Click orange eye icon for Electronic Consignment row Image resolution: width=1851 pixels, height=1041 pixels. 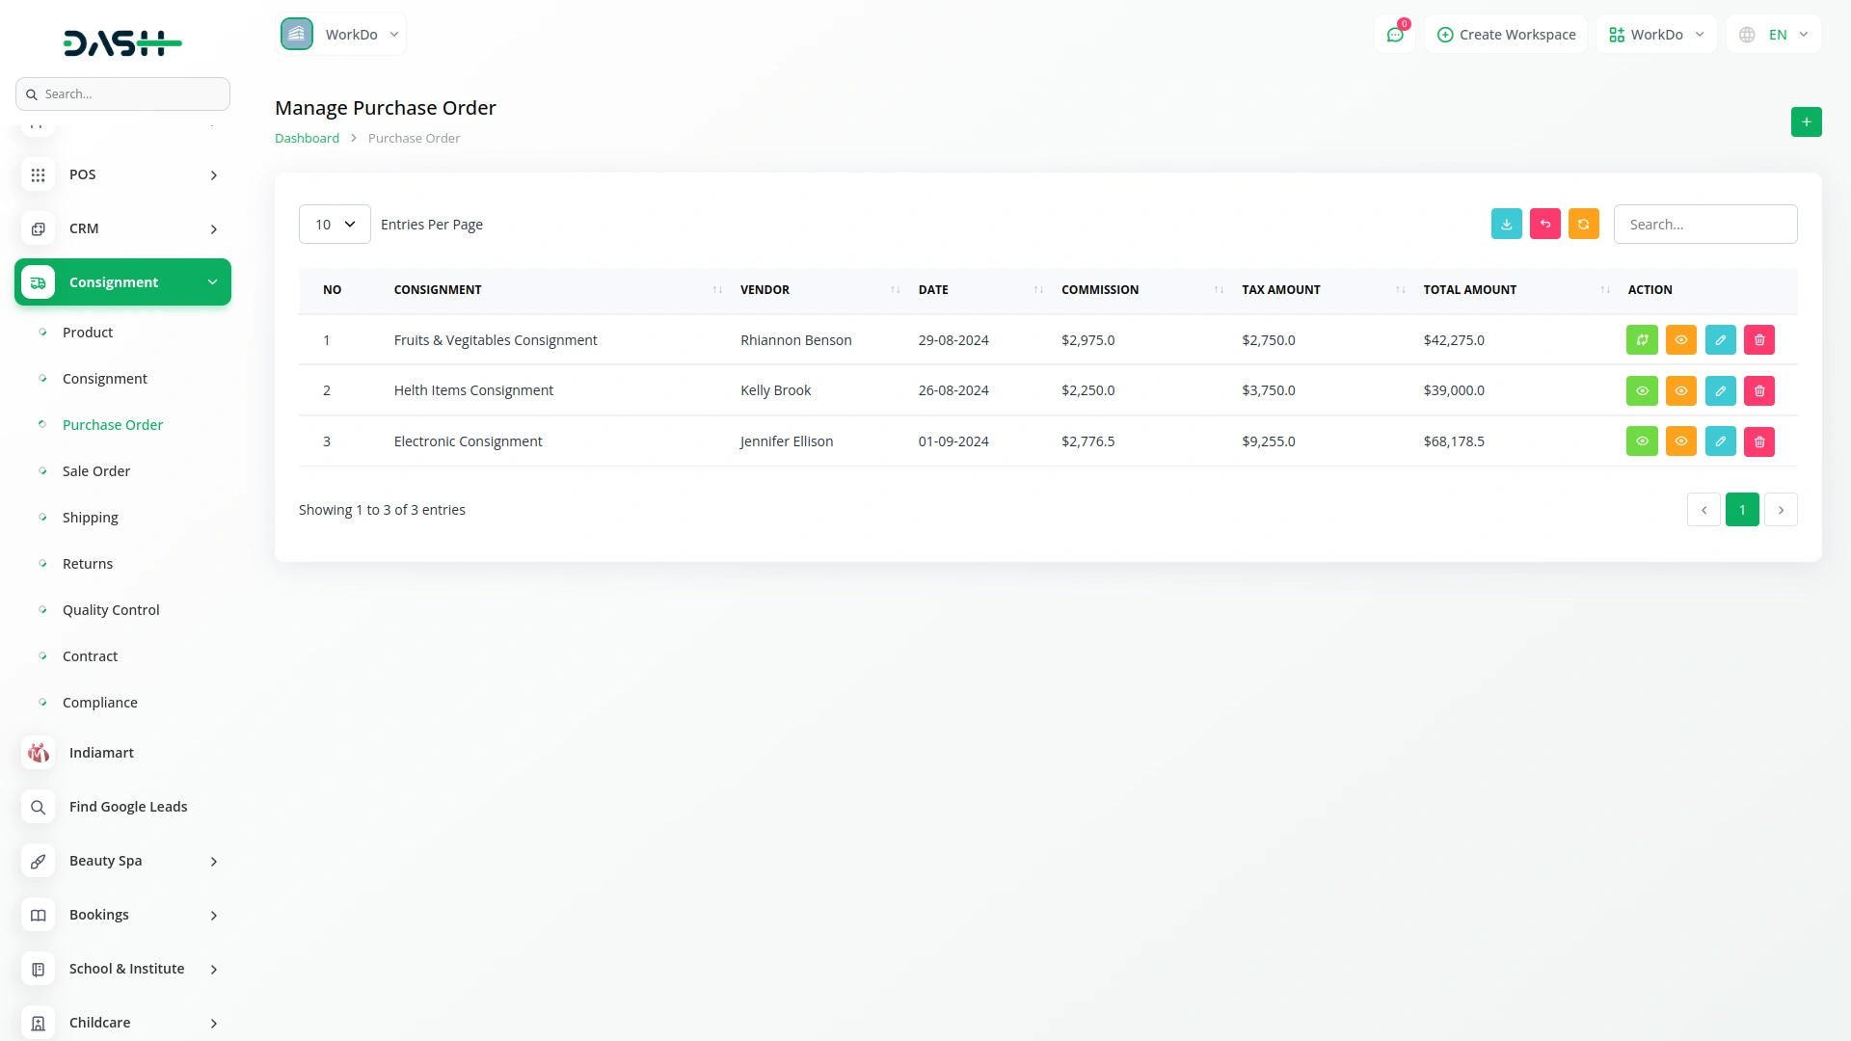tap(1680, 441)
